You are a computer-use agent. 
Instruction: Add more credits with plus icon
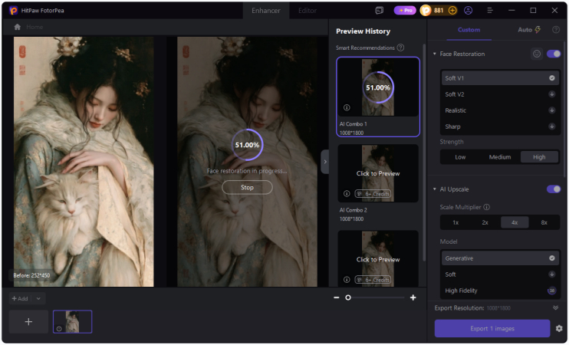tap(452, 11)
